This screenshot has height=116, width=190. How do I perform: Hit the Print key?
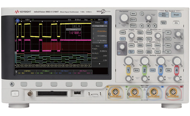point(158,52)
